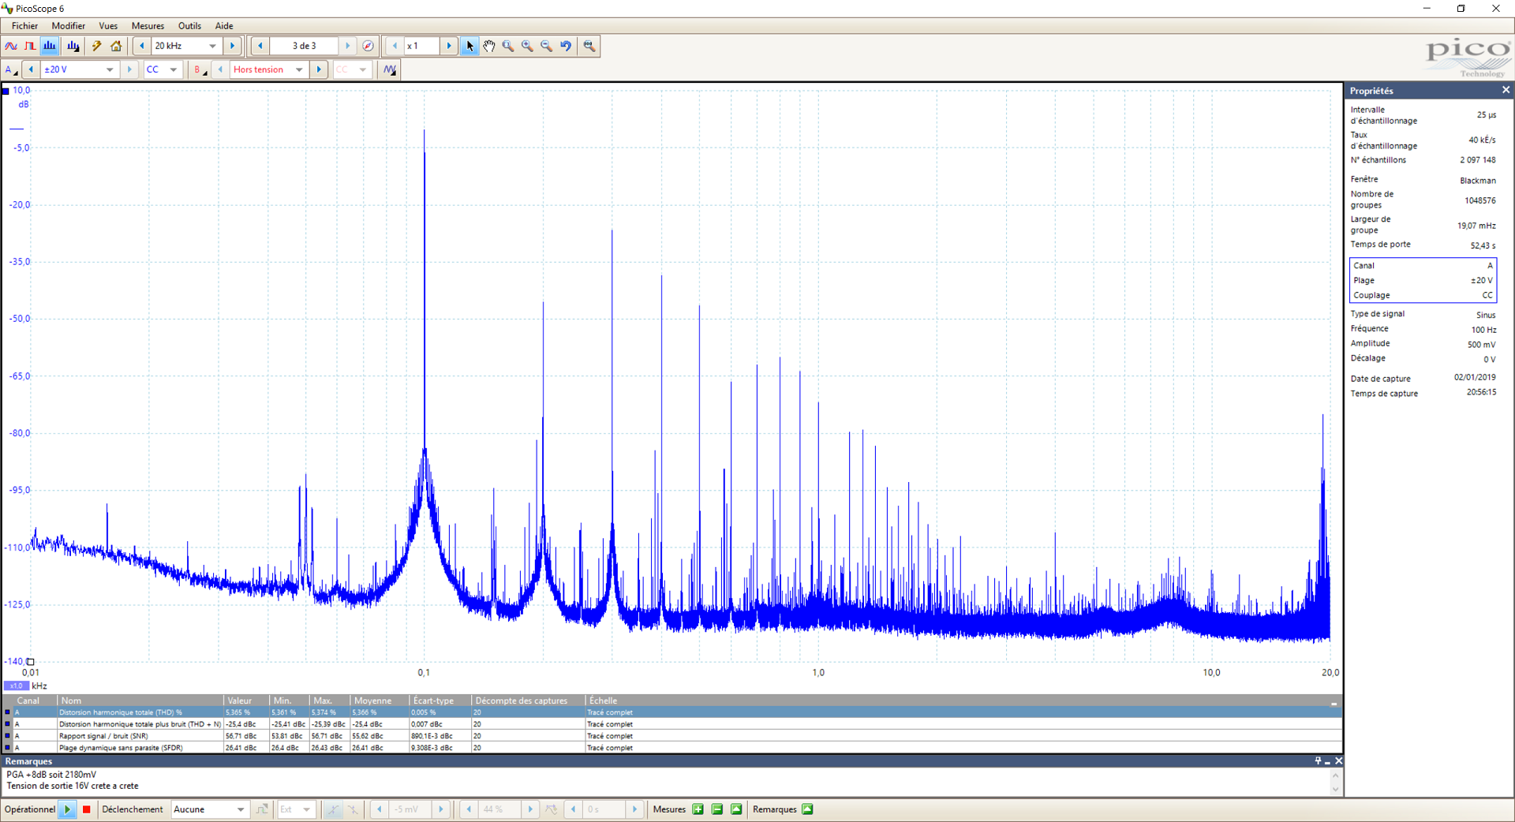Click the Écart-type column header
1515x822 pixels.
coord(440,701)
